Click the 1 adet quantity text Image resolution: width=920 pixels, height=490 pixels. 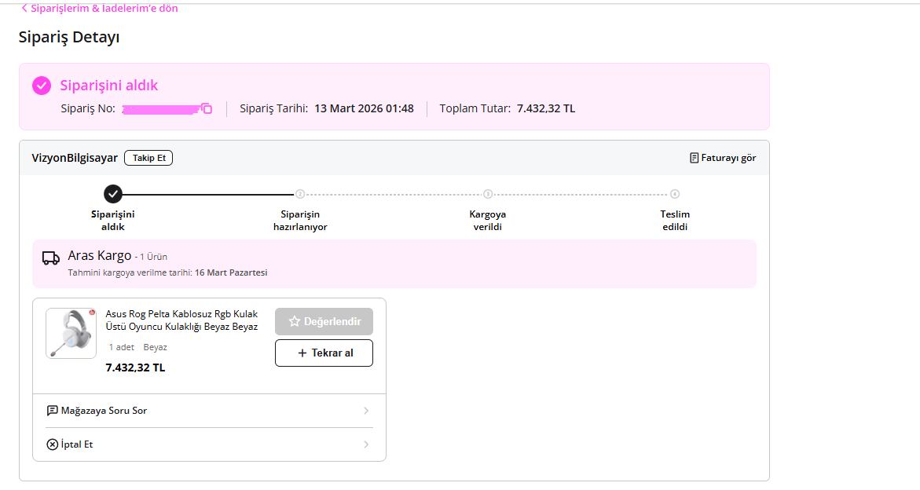pyautogui.click(x=122, y=347)
